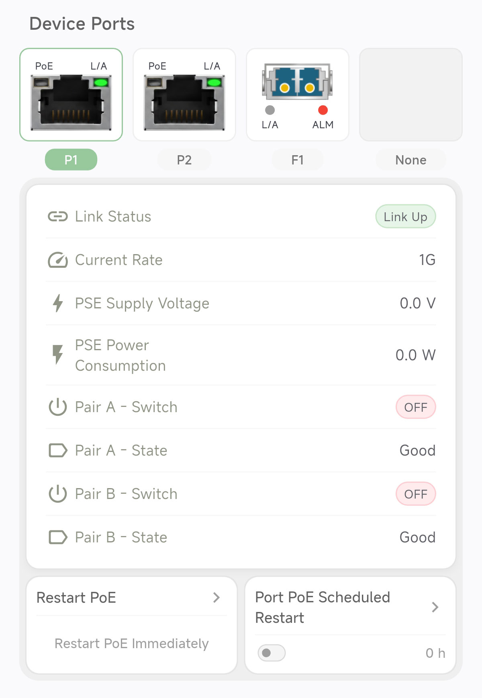Viewport: 482px width, 698px height.
Task: Select the P1 port tab
Action: (x=71, y=160)
